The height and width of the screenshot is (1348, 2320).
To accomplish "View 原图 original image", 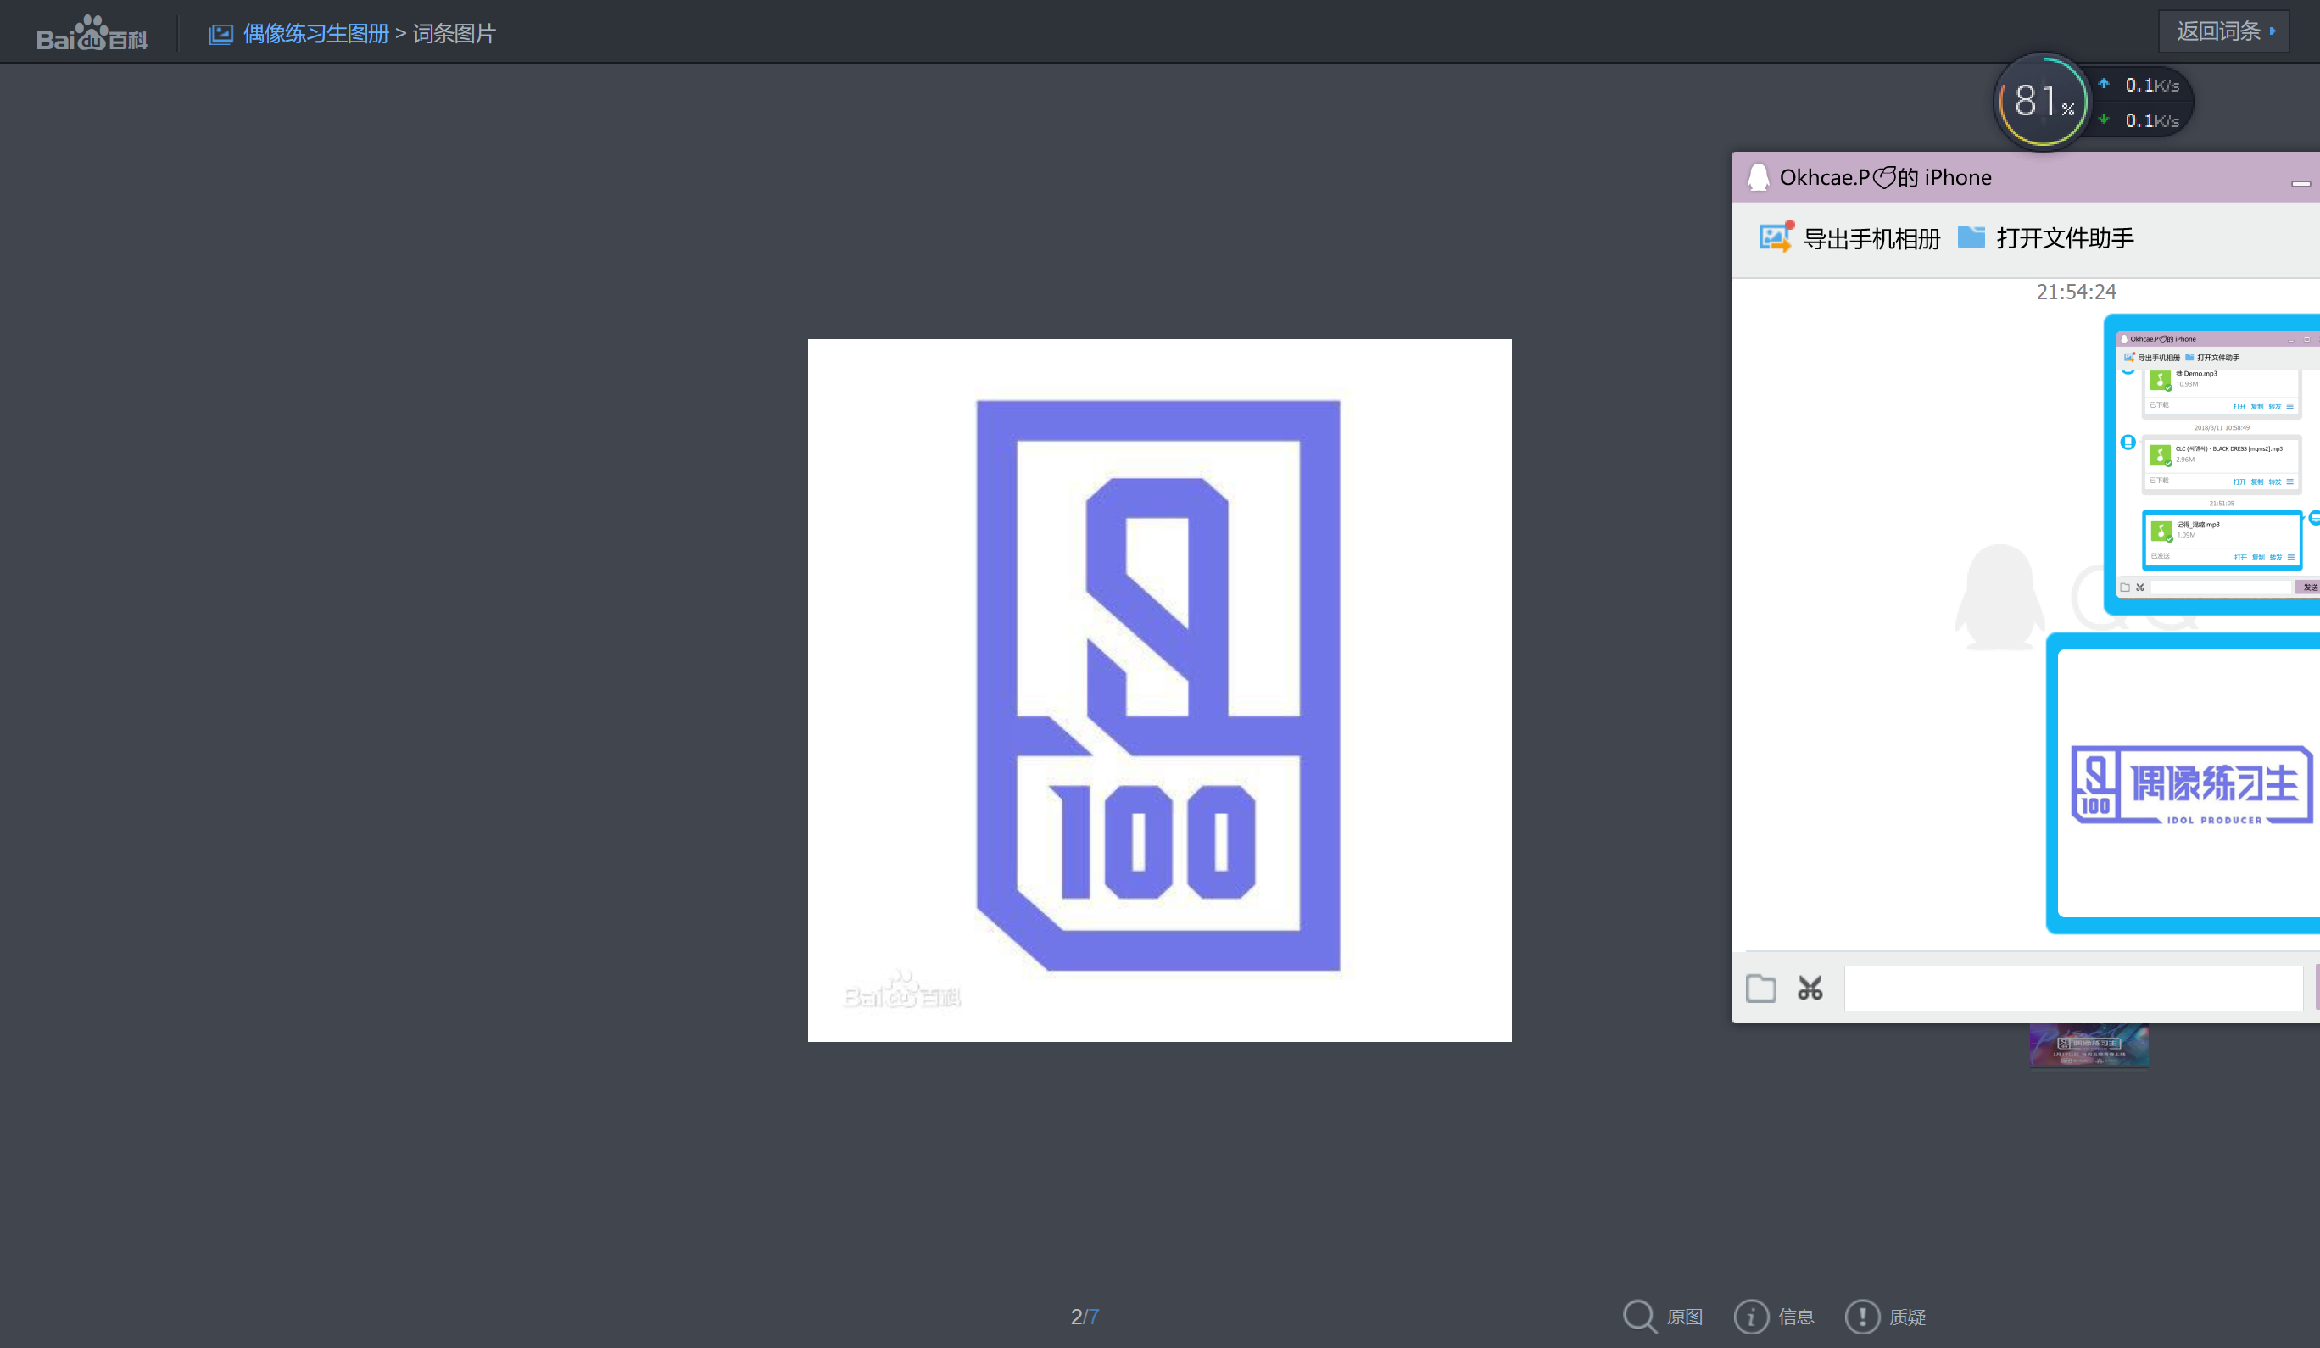I will [x=1685, y=1317].
